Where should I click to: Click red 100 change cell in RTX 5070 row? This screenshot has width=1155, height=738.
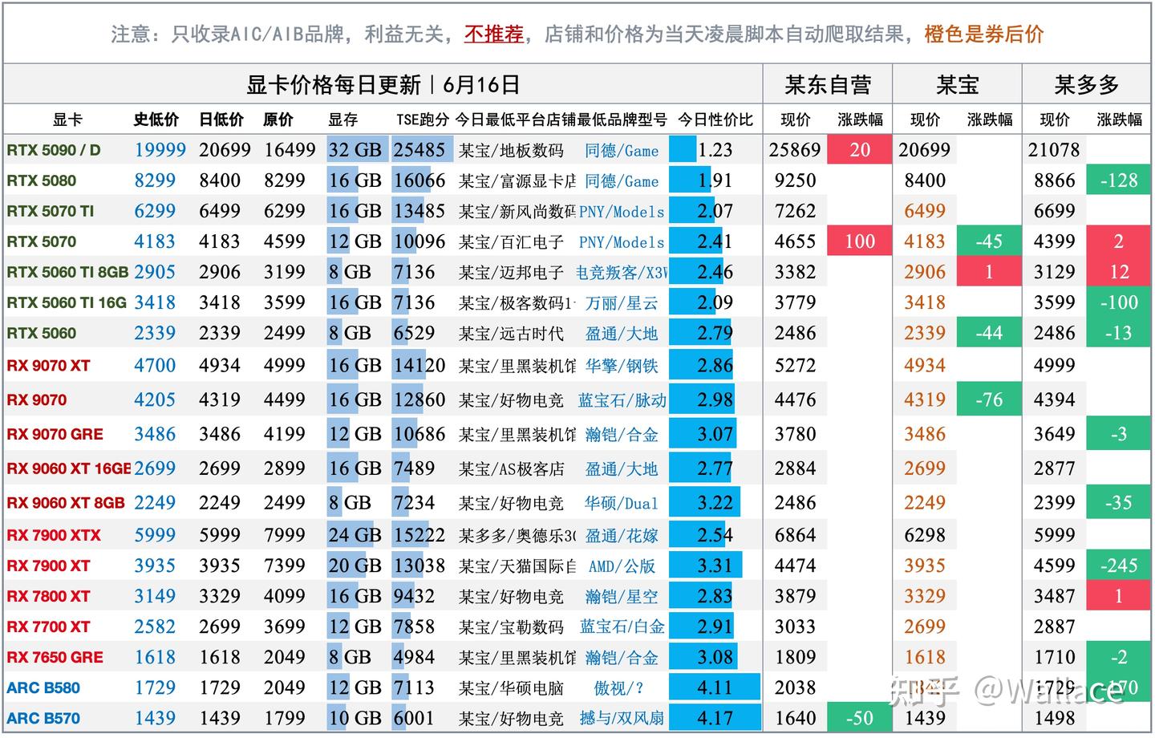[x=860, y=241]
